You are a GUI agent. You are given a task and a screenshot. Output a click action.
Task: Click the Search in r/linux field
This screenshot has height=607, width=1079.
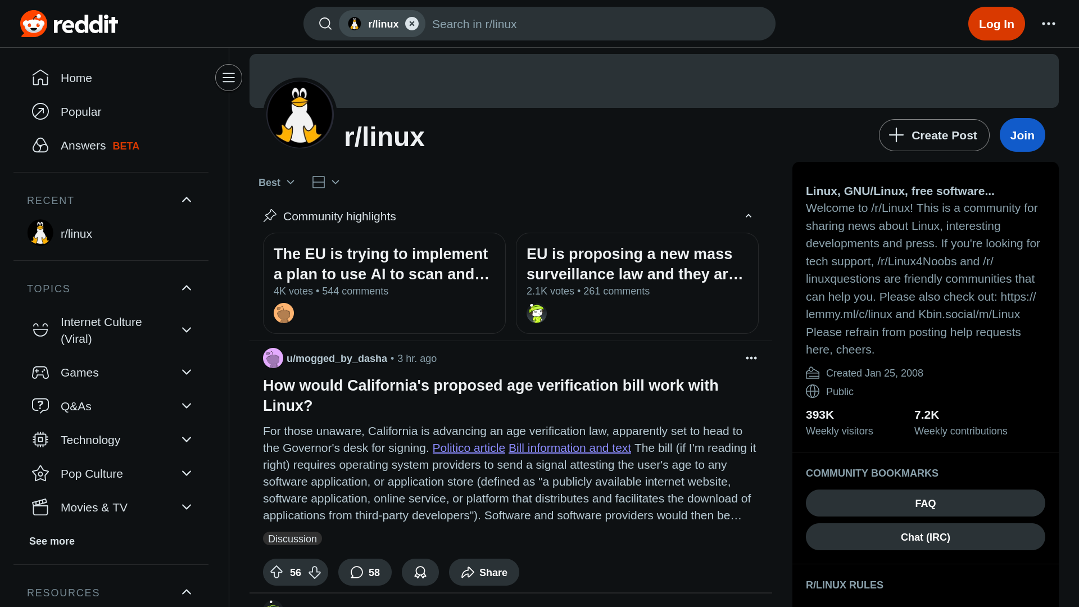pos(596,24)
